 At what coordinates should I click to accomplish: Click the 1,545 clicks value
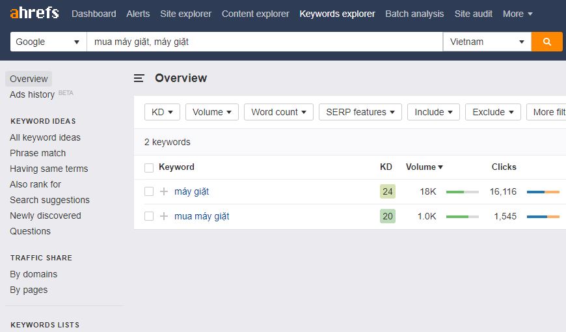click(x=505, y=216)
